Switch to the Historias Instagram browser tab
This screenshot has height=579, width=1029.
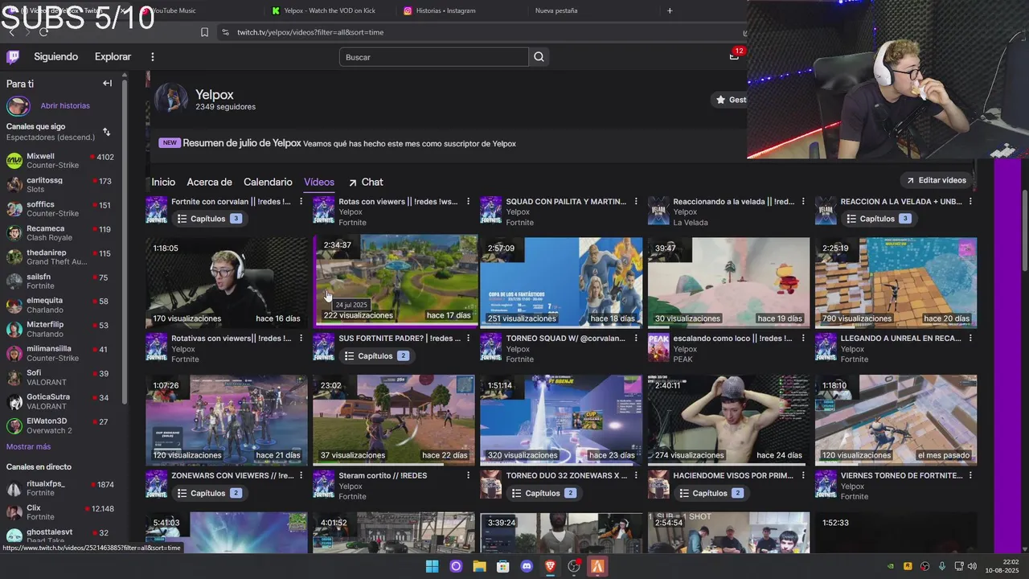coord(445,10)
